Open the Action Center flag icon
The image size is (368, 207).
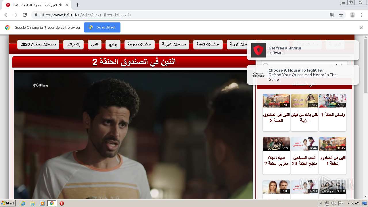[341, 203]
